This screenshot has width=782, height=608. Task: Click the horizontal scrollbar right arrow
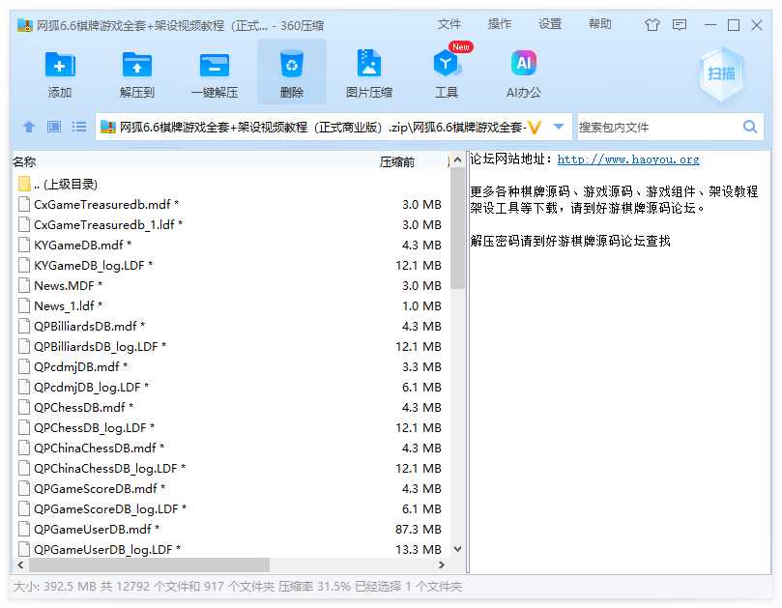pos(442,565)
